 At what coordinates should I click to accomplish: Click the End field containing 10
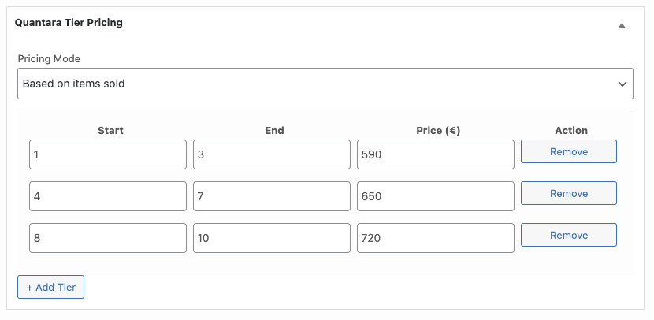271,238
